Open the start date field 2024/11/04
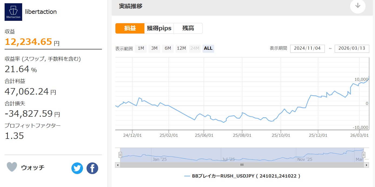Viewport: 375px width, 187px height. (x=307, y=49)
